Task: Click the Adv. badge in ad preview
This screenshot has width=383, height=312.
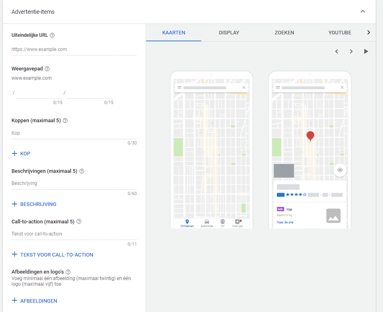Action: [x=281, y=209]
